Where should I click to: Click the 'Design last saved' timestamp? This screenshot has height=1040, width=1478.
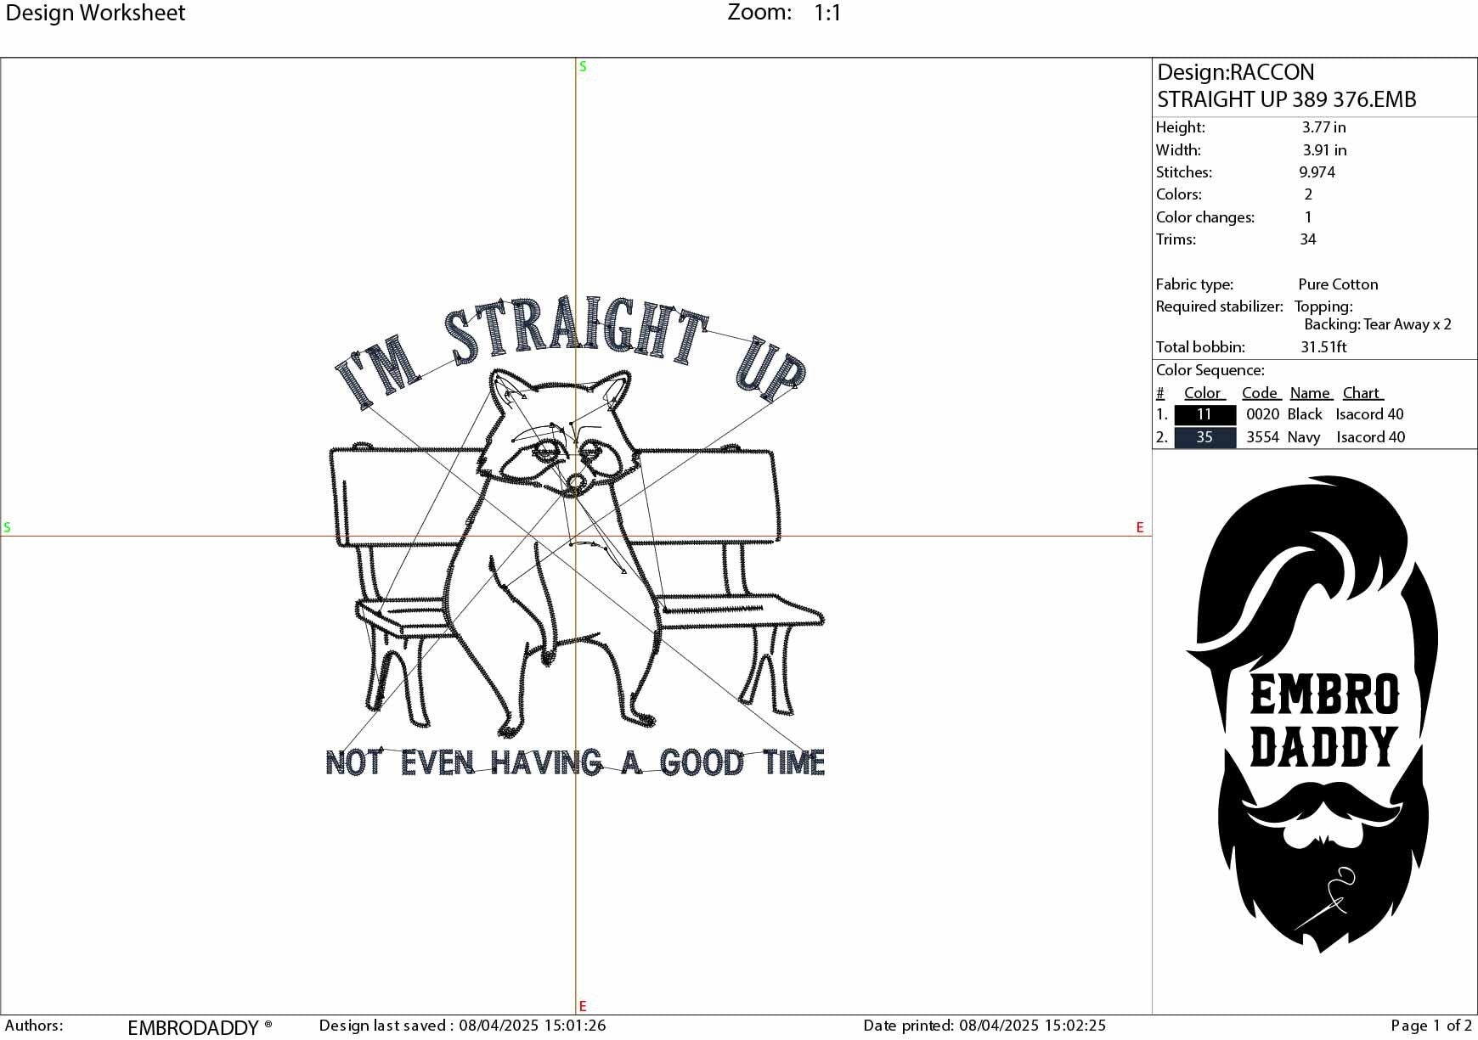[x=462, y=1026]
